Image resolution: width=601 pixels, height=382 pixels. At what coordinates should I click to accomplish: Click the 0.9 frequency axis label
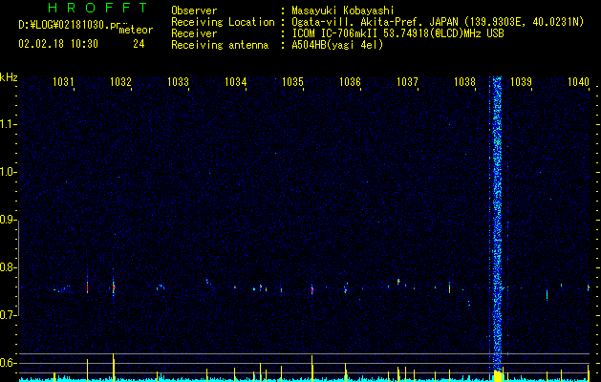[8, 220]
